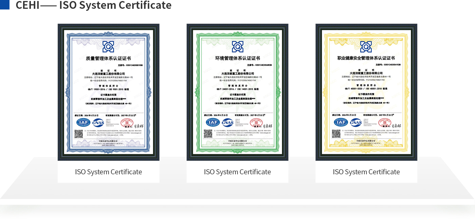Click the title '职业健康安全管理体系认证证书'
The width and height of the screenshot is (475, 220).
366,59
